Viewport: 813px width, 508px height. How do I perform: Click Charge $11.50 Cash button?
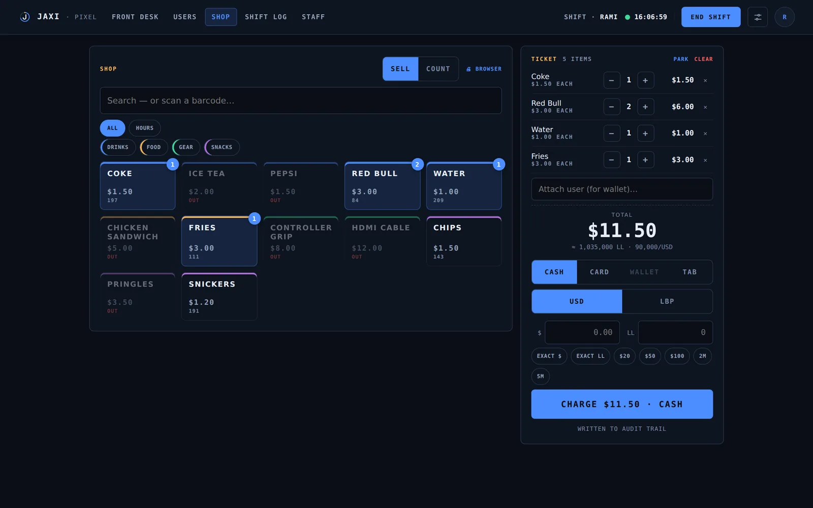(x=622, y=404)
